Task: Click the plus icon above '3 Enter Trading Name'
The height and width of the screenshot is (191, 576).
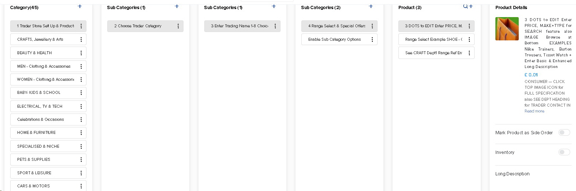Action: pyautogui.click(x=274, y=6)
